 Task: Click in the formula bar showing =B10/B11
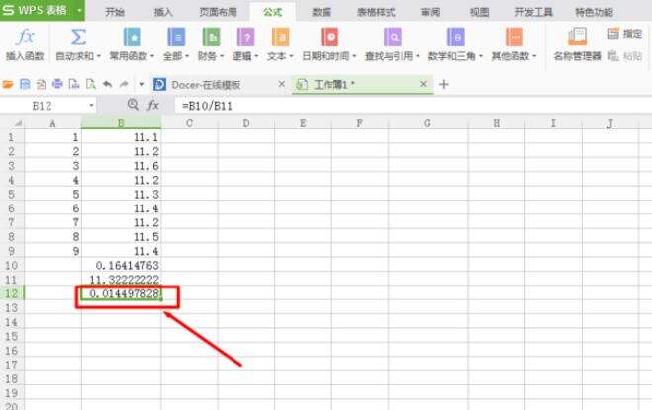pyautogui.click(x=412, y=106)
